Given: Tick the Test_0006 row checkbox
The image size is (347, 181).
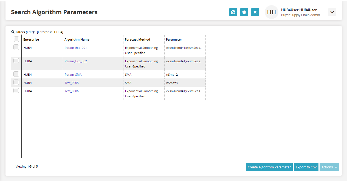Looking at the screenshot, I should click(16, 90).
